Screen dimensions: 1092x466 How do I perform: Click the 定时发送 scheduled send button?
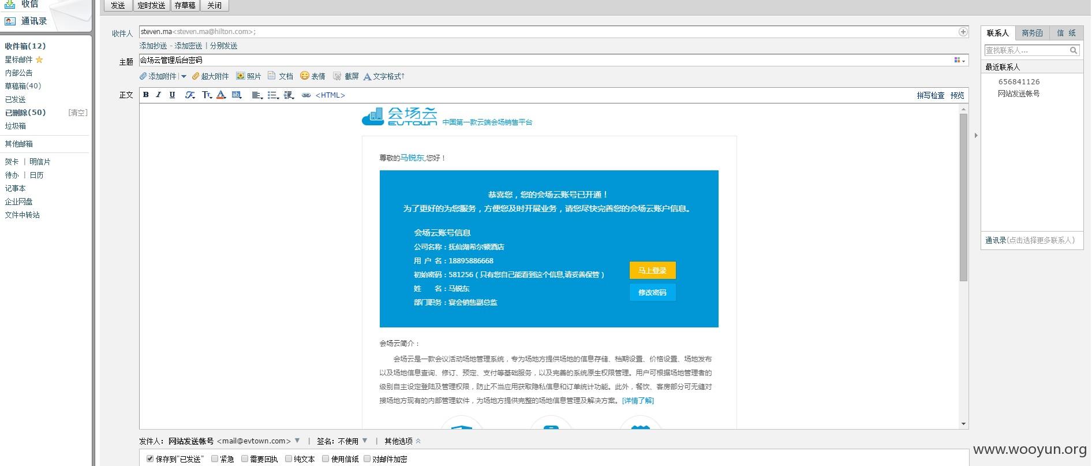pos(151,5)
